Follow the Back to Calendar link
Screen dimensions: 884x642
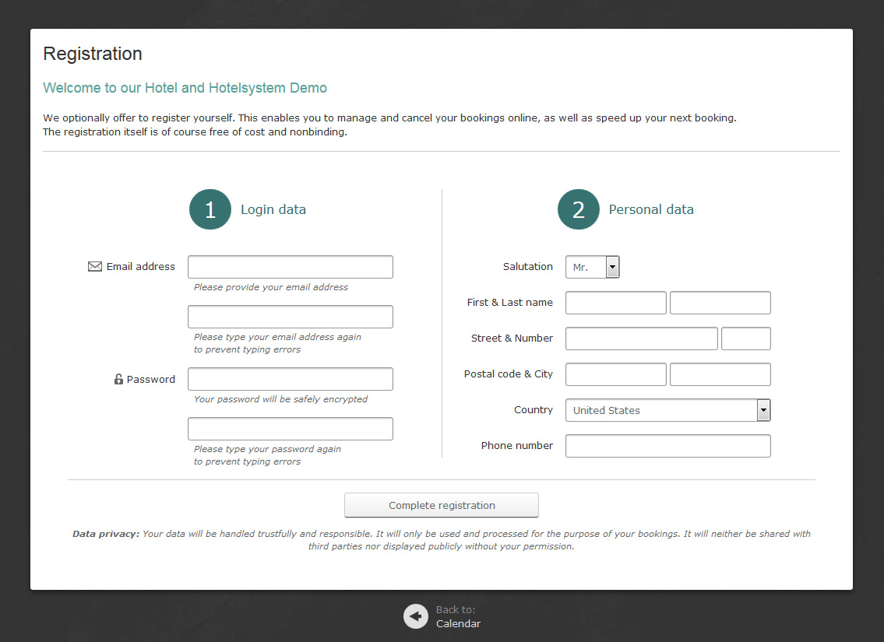tap(458, 623)
